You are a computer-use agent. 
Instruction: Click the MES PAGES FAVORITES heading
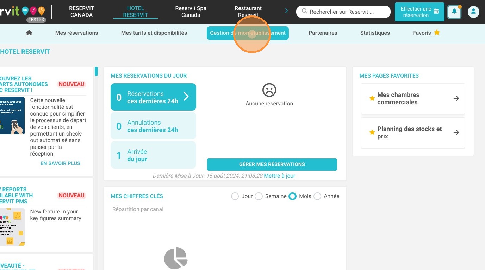389,76
